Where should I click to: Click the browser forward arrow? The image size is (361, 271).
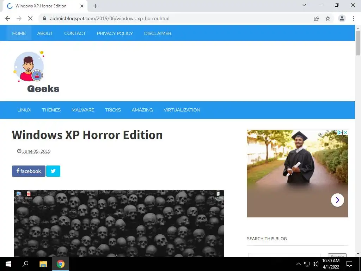[x=19, y=18]
